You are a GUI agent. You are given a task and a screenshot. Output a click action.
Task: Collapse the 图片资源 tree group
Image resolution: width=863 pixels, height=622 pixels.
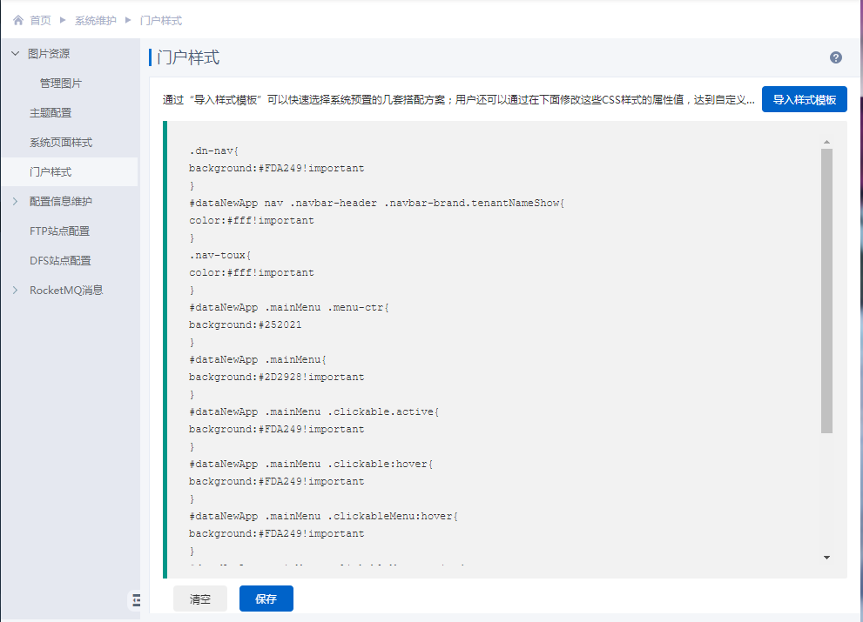[x=15, y=54]
